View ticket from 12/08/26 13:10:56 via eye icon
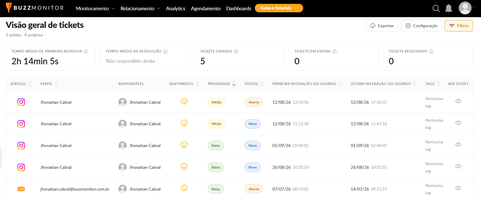This screenshot has width=481, height=199. pos(458,101)
